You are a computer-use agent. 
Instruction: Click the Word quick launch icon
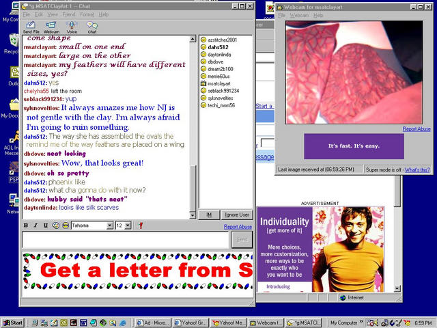coord(83,323)
